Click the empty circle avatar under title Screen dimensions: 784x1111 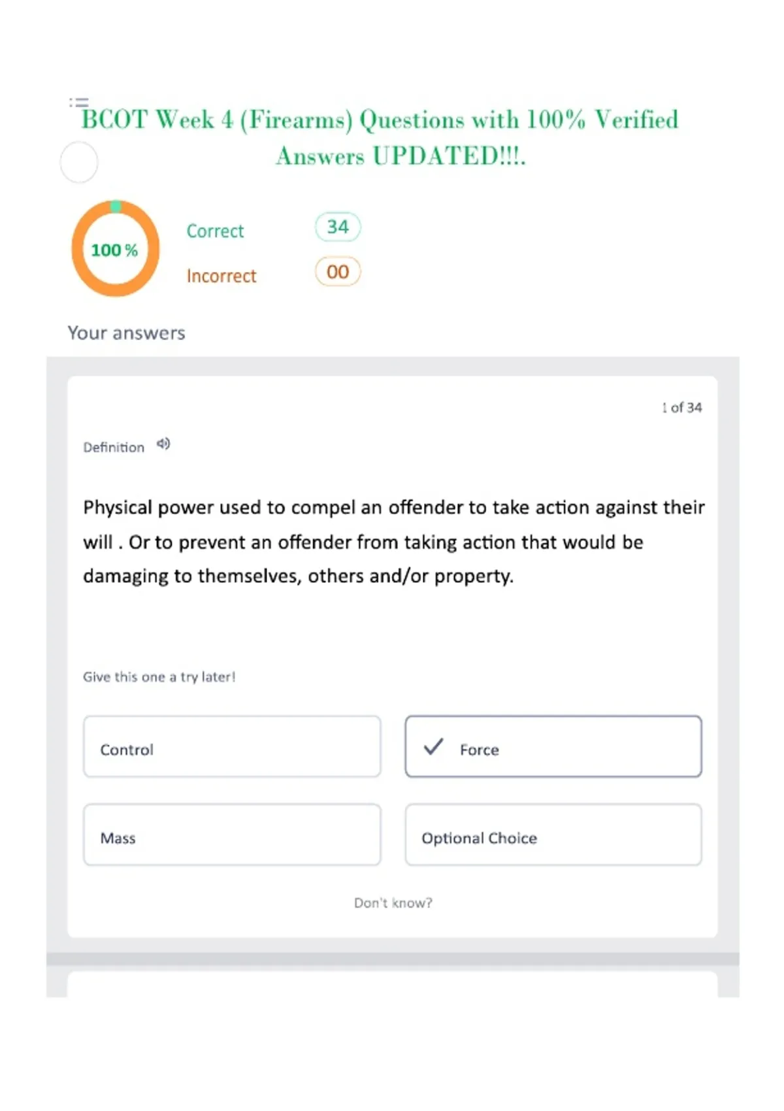click(79, 162)
